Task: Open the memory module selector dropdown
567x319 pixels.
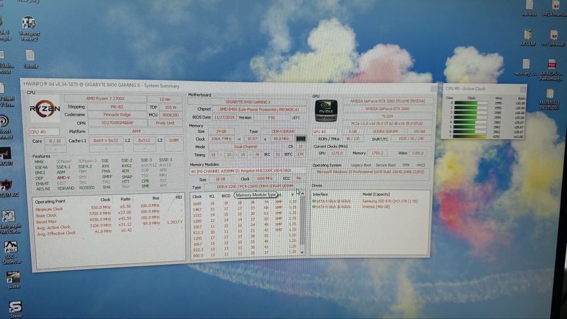Action: pyautogui.click(x=247, y=171)
